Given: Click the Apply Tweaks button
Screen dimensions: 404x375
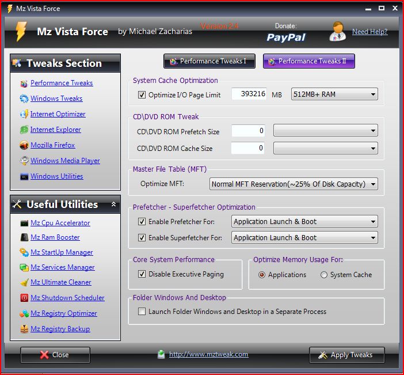Looking at the screenshot, I should (x=347, y=355).
